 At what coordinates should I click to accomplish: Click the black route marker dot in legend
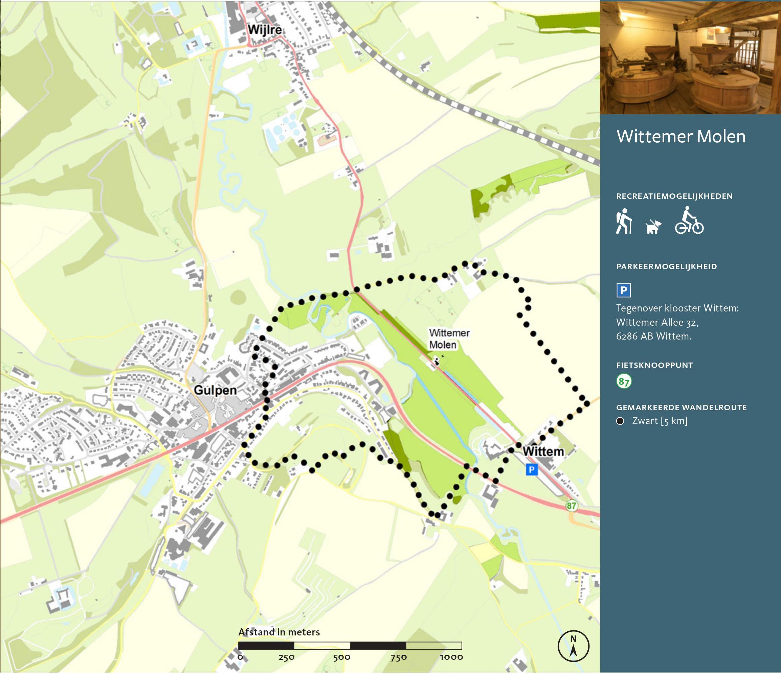pyautogui.click(x=620, y=421)
